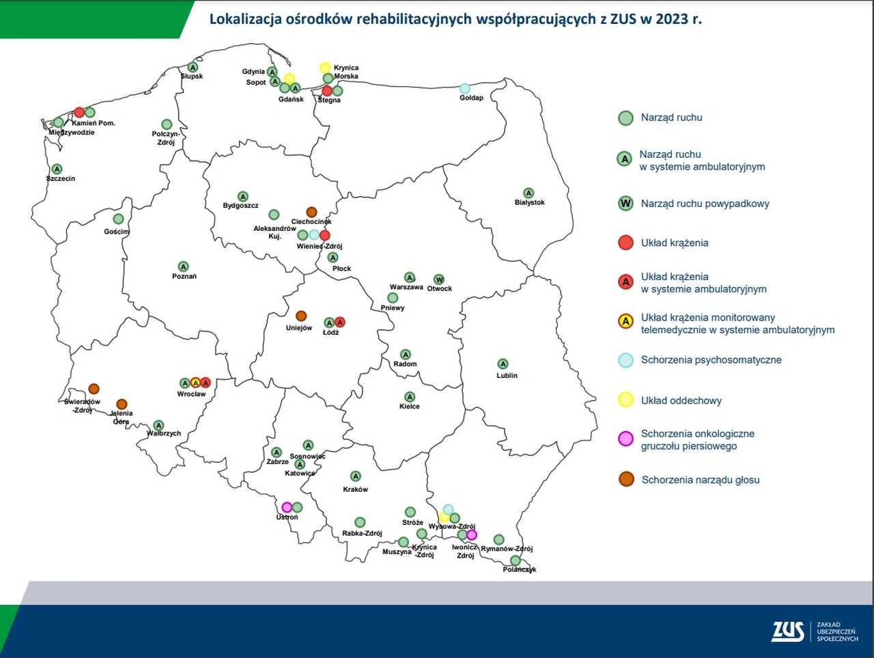Viewport: 874px width, 658px height.
Task: Select the brown Uniejów marker
Action: 301,316
